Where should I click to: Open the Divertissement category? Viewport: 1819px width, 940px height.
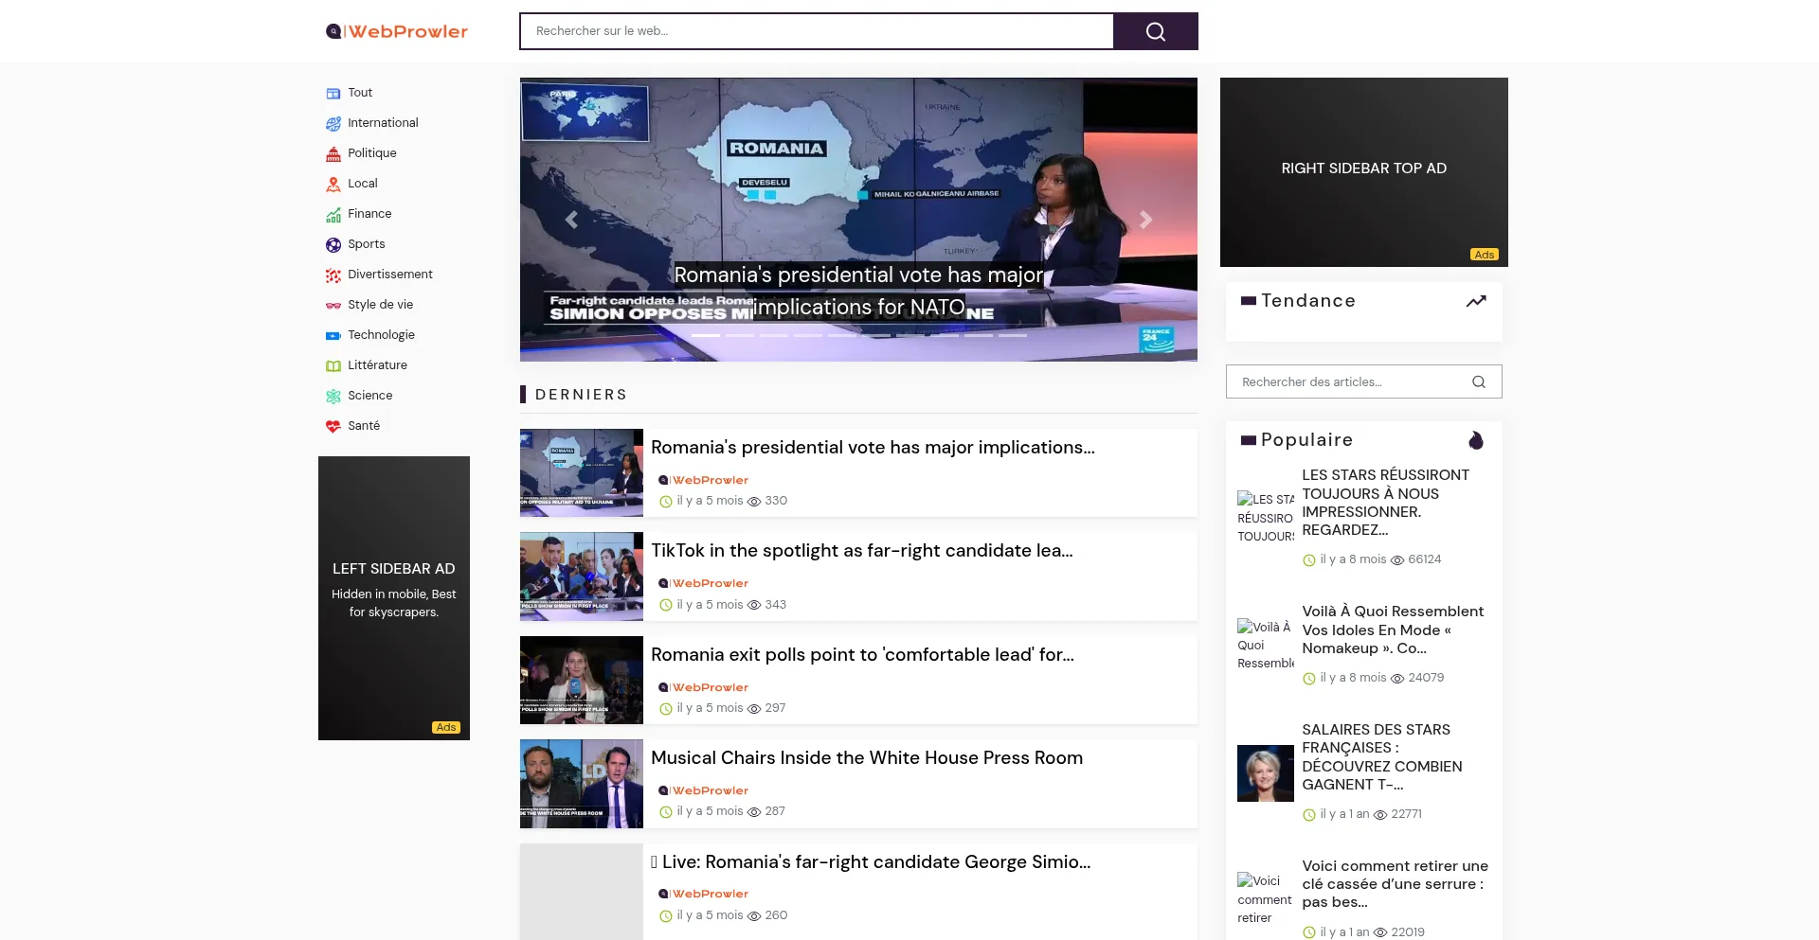[x=389, y=275]
